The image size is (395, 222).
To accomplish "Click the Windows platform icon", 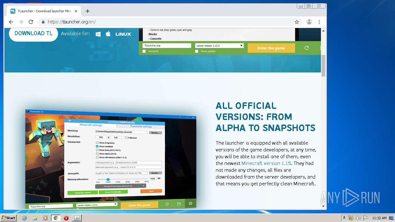I will click(x=98, y=34).
